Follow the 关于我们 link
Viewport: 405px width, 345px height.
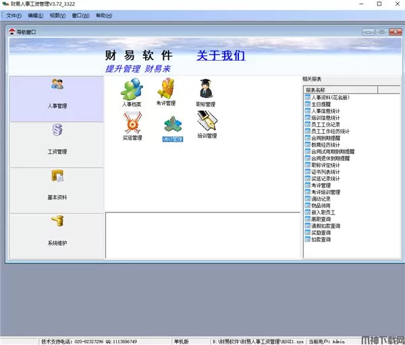point(221,55)
